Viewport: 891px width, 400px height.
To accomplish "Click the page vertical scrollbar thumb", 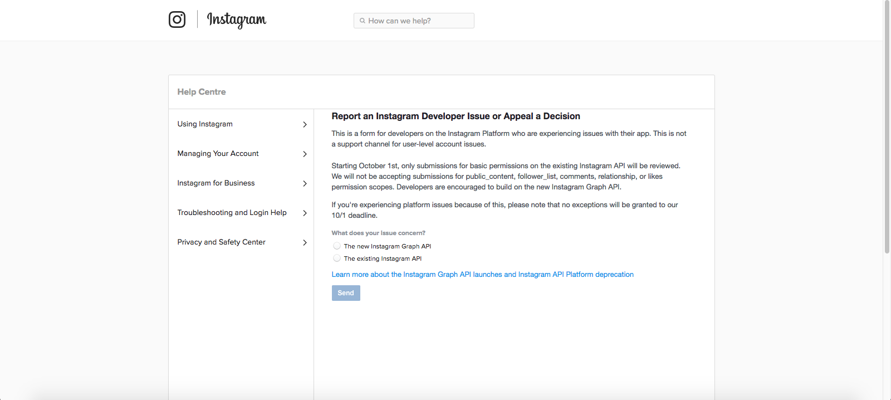I will click(887, 127).
